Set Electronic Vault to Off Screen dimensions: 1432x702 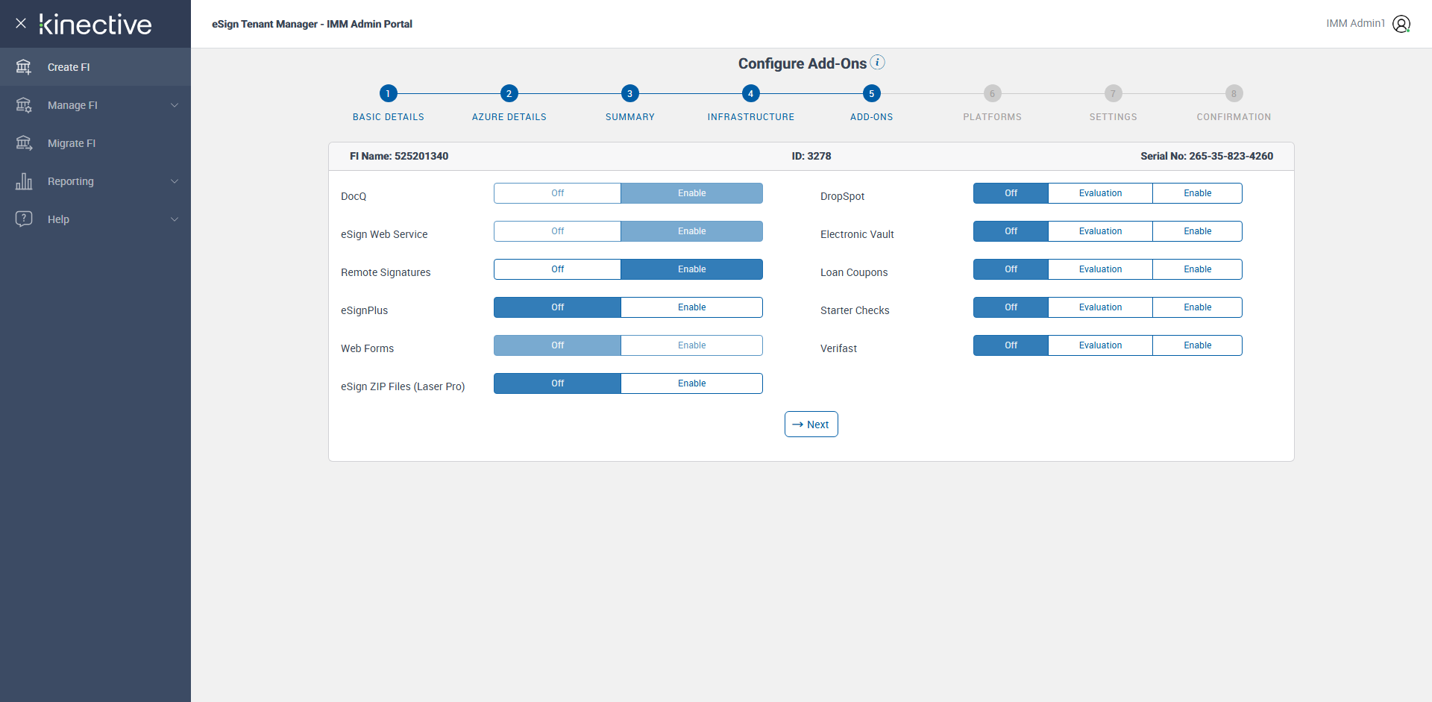(1011, 231)
